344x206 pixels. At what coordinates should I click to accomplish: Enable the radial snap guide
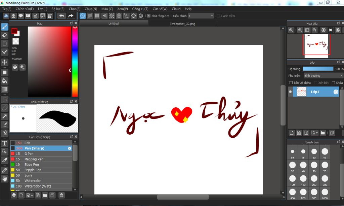pyautogui.click(x=112, y=16)
